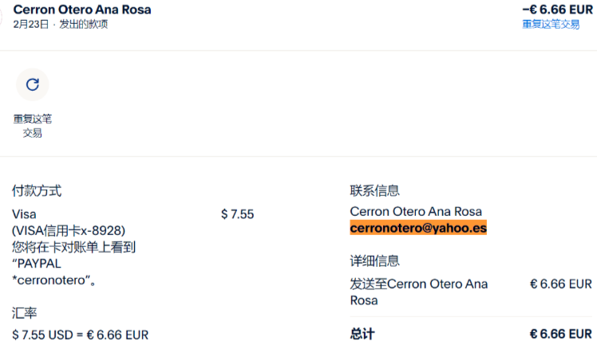The height and width of the screenshot is (345, 597).
Task: Click the contact name under 联系信息
Action: point(416,211)
